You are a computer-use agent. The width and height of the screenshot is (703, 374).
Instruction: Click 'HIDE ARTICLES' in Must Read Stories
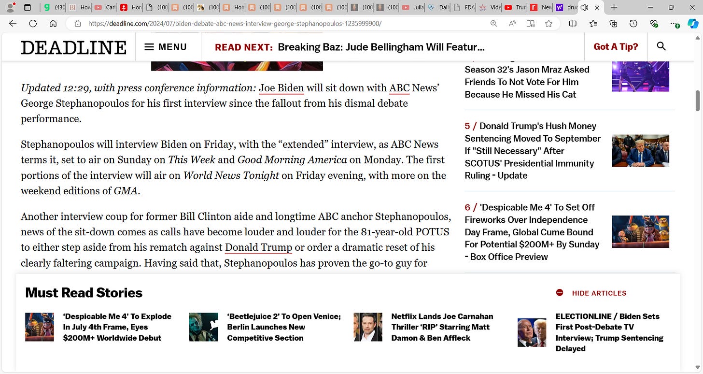tap(599, 293)
